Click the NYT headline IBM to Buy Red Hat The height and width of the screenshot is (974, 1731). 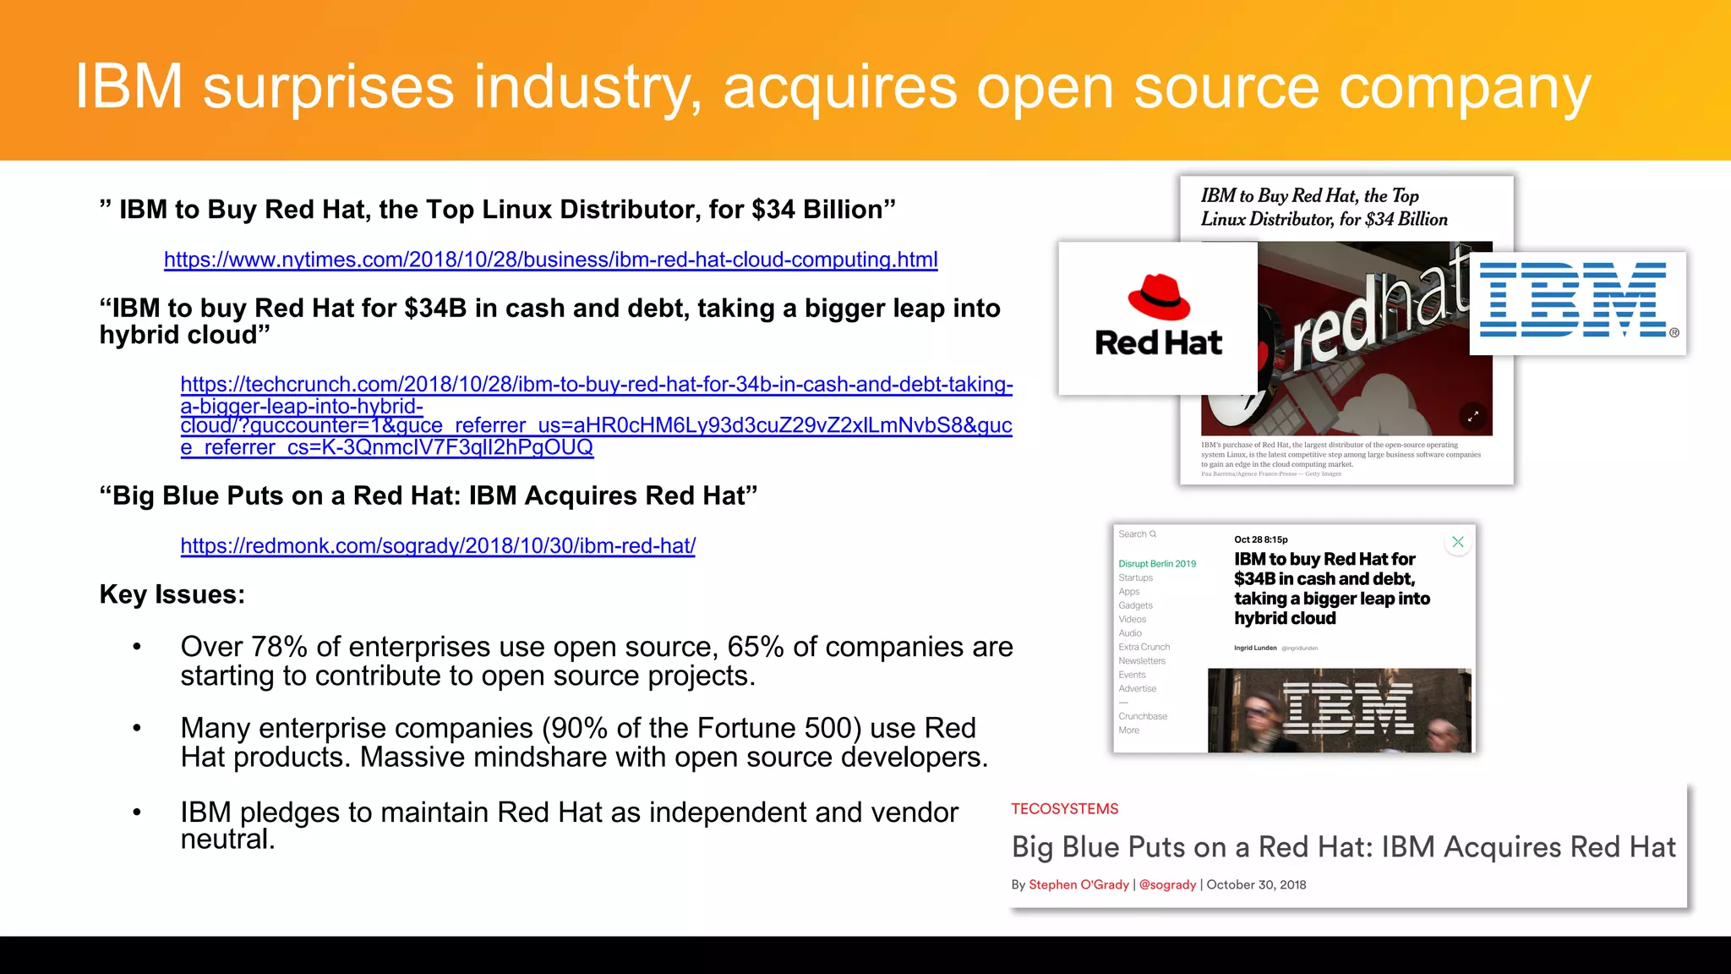pos(1324,207)
